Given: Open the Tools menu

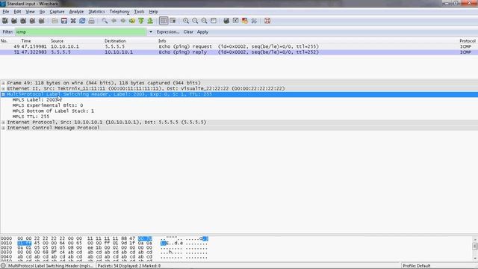Looking at the screenshot, I should point(139,12).
